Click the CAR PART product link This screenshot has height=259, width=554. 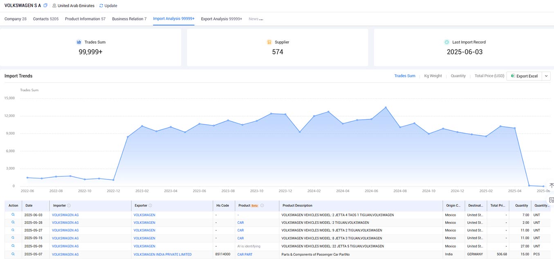coord(245,254)
